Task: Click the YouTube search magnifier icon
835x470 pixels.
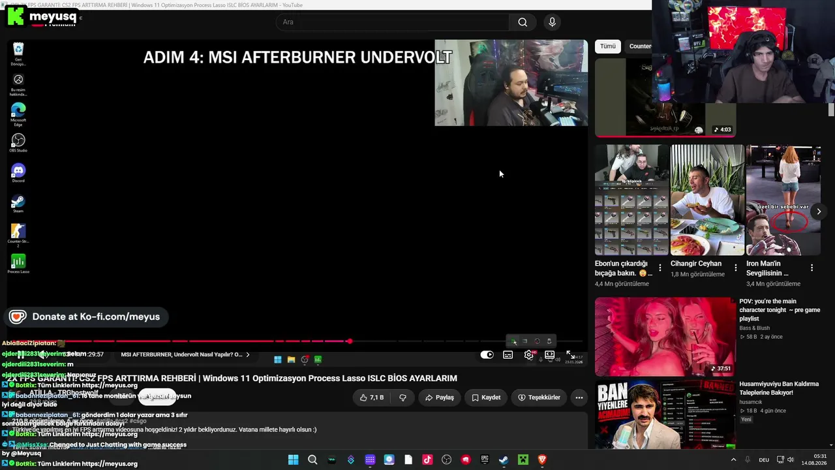Action: (x=523, y=22)
